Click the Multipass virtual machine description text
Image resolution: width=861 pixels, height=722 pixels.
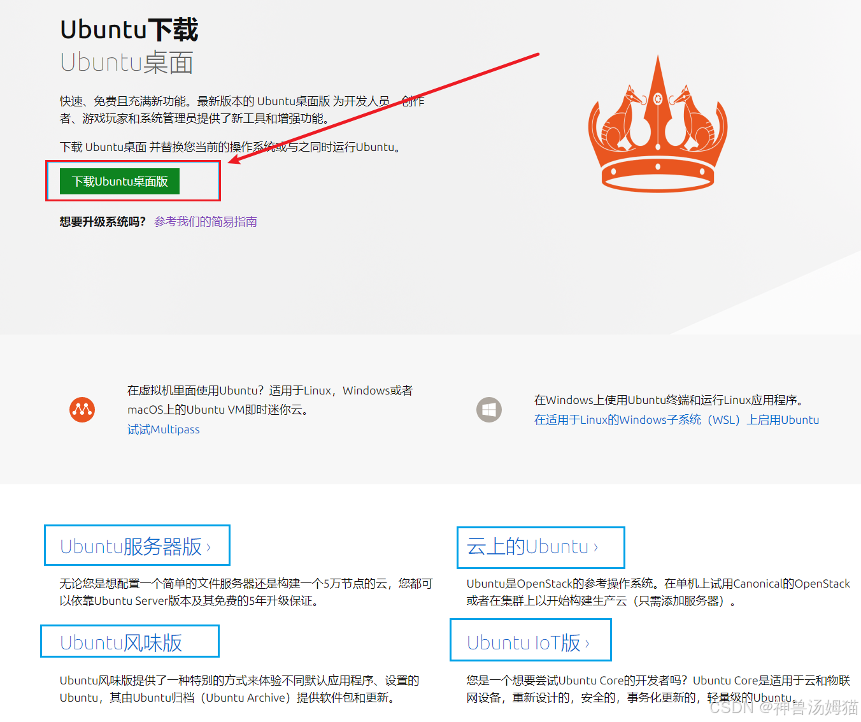270,400
